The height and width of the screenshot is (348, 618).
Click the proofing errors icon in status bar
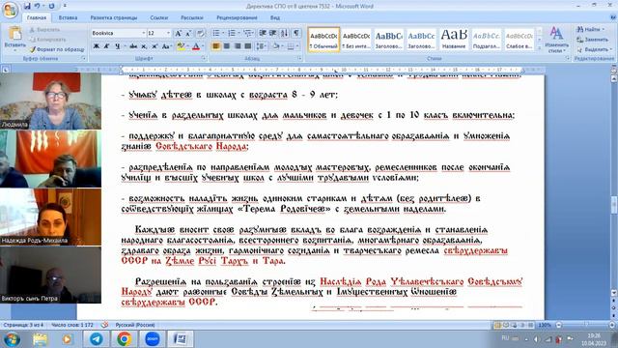point(105,325)
